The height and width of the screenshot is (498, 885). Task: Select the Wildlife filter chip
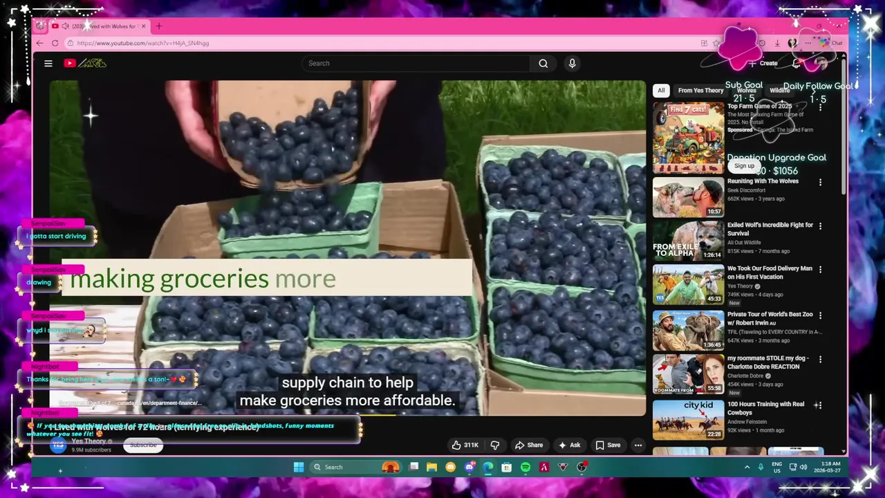[779, 90]
